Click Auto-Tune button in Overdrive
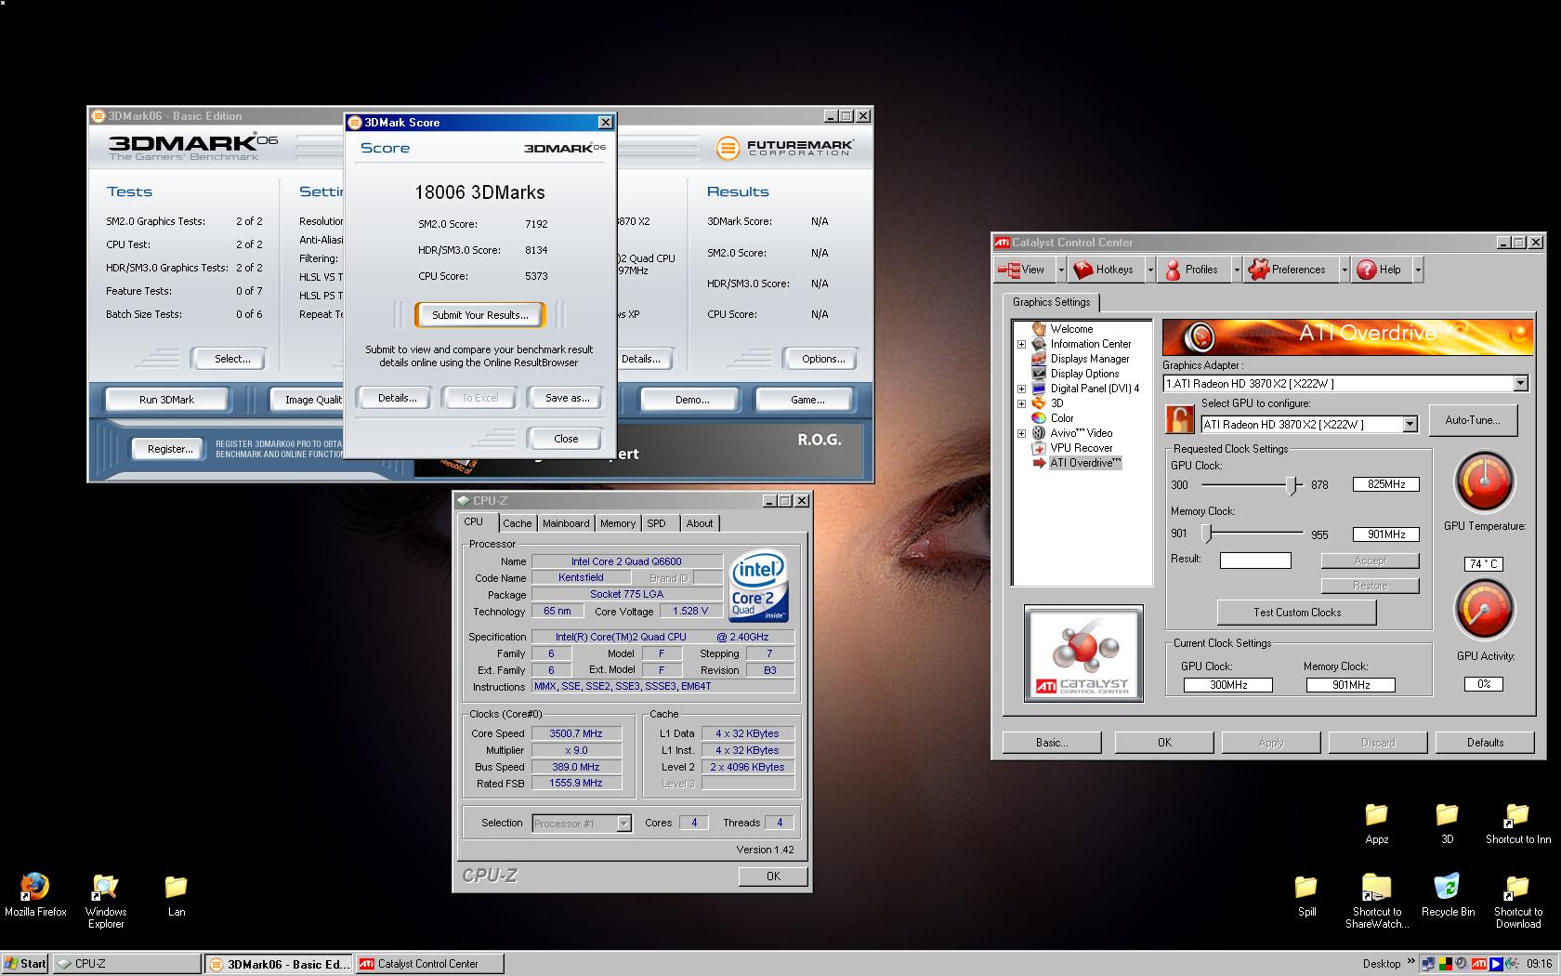 click(1473, 420)
